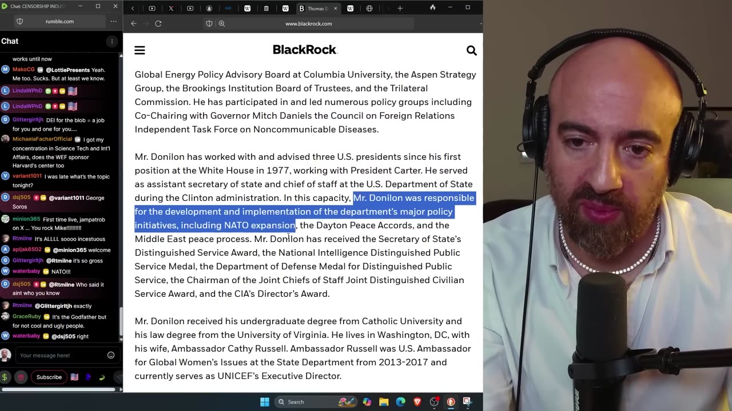Click the highlighted 'Mr. Donilon was responsible' text
This screenshot has height=411, width=732.
[x=413, y=198]
